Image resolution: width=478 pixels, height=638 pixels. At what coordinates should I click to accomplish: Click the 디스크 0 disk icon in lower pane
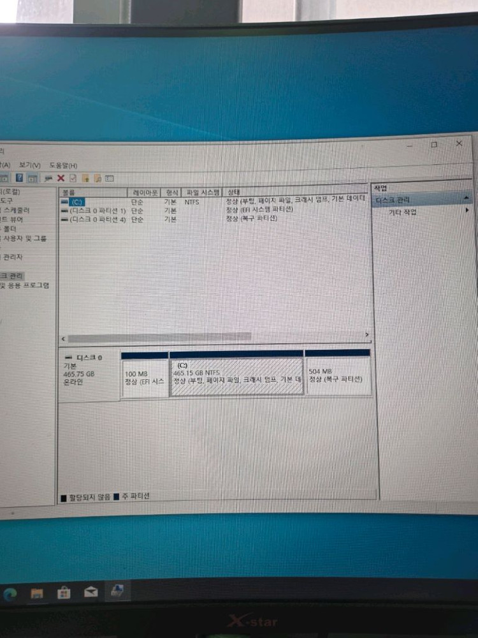pyautogui.click(x=68, y=357)
